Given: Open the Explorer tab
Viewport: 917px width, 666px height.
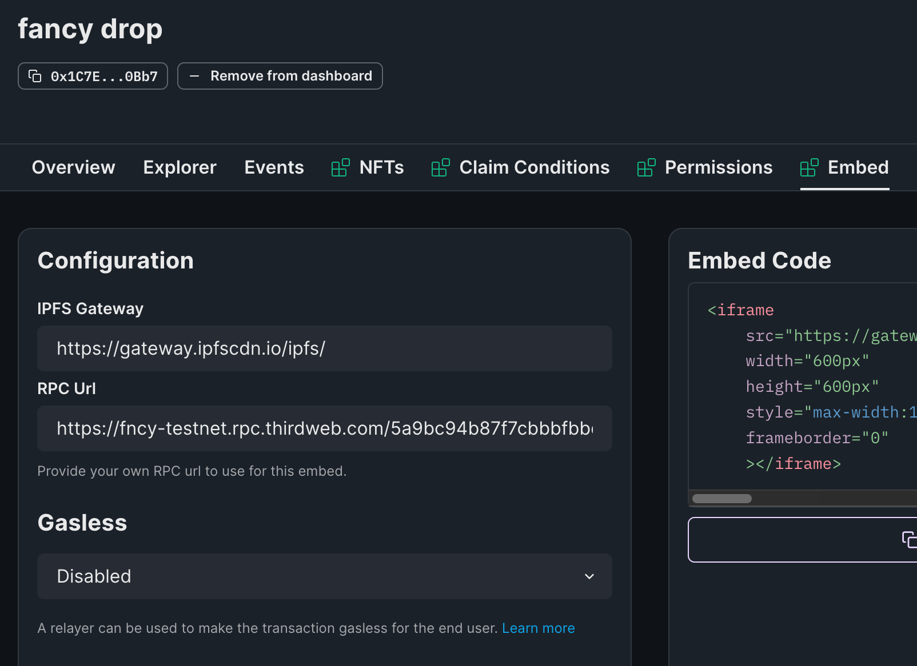Looking at the screenshot, I should point(180,167).
